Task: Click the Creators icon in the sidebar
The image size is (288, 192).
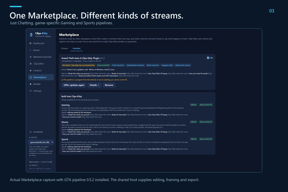Action: coord(30,70)
